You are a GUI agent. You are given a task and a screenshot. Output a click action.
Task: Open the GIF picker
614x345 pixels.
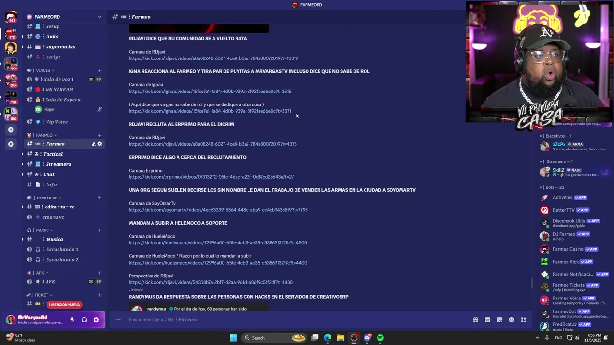487,320
